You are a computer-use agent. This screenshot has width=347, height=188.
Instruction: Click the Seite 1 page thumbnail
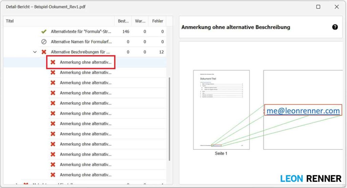point(221,110)
